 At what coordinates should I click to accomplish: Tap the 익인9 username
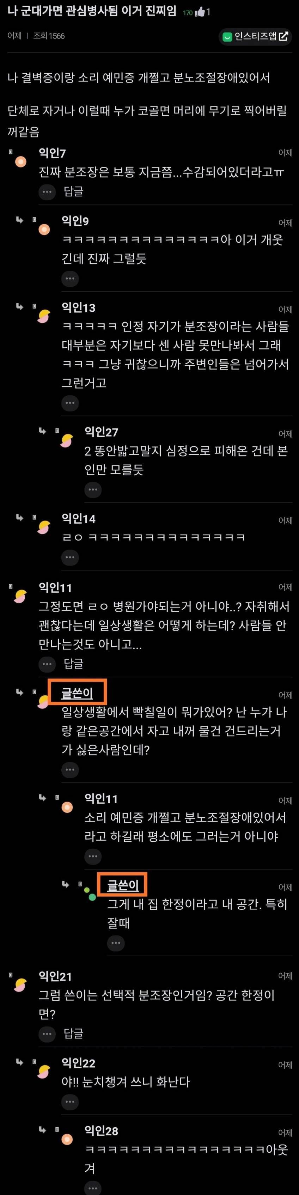[x=75, y=221]
